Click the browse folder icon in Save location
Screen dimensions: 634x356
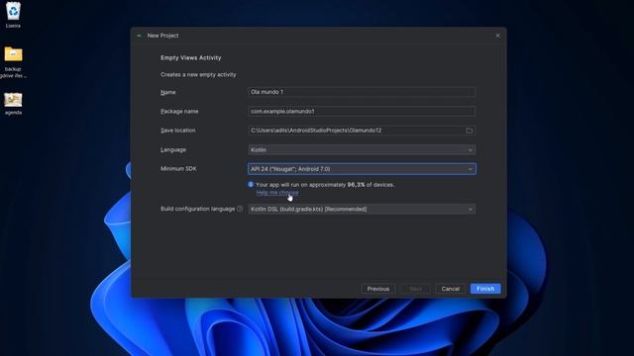[x=469, y=131]
